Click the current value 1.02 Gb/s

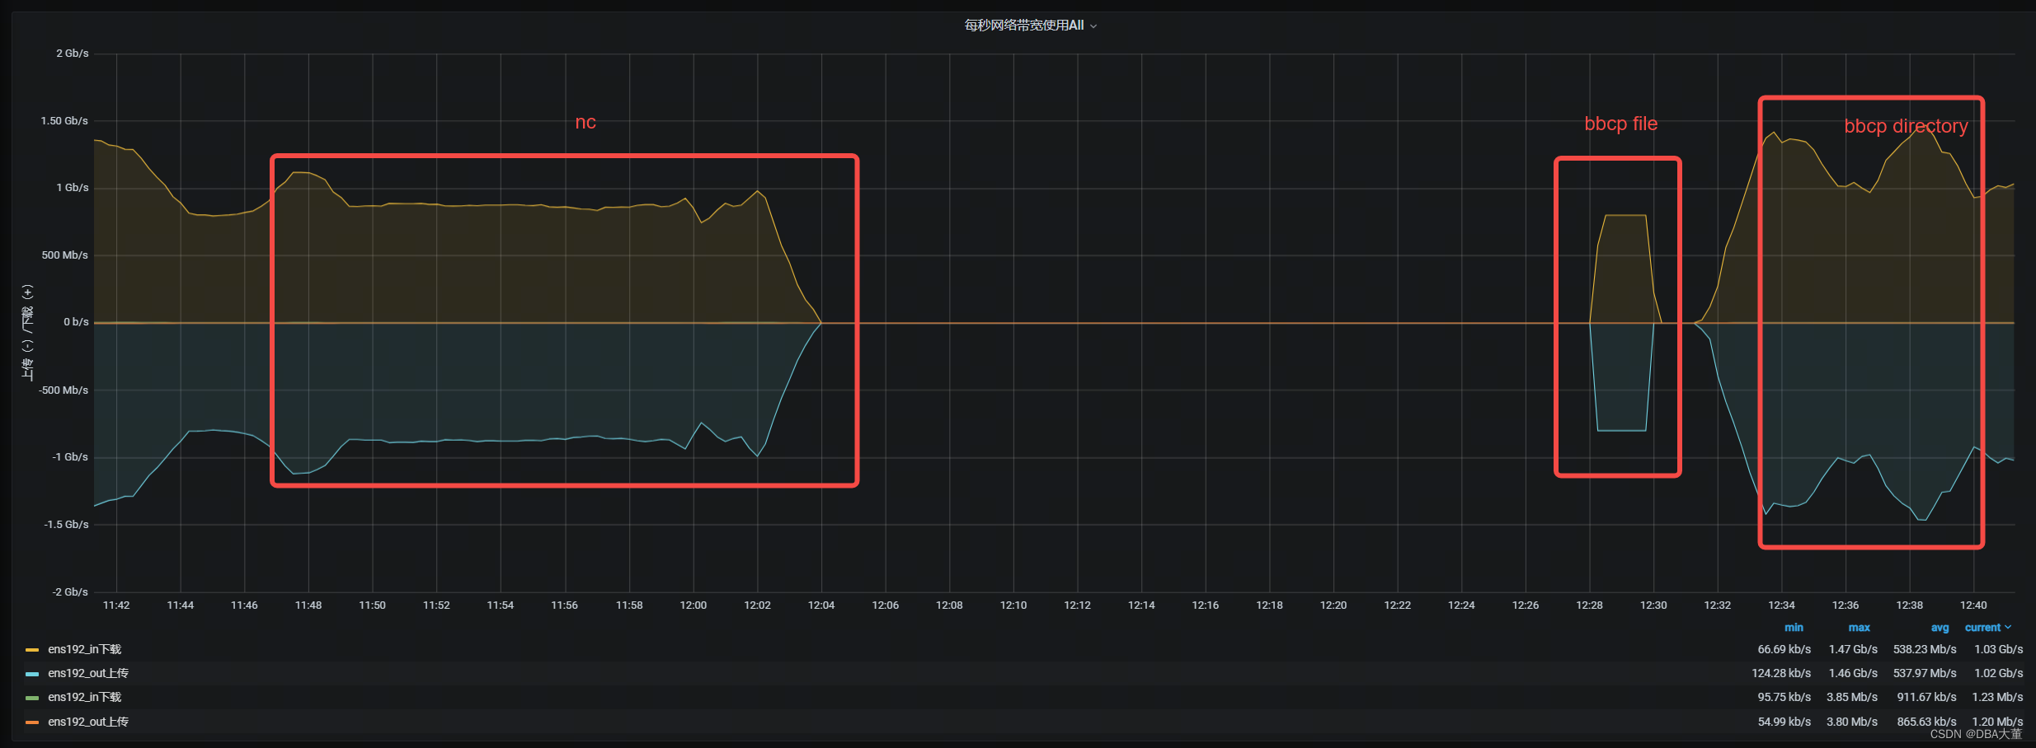(1998, 674)
